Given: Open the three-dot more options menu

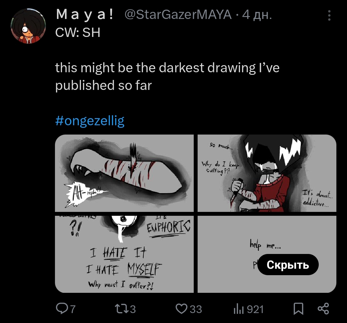Looking at the screenshot, I should (x=329, y=15).
